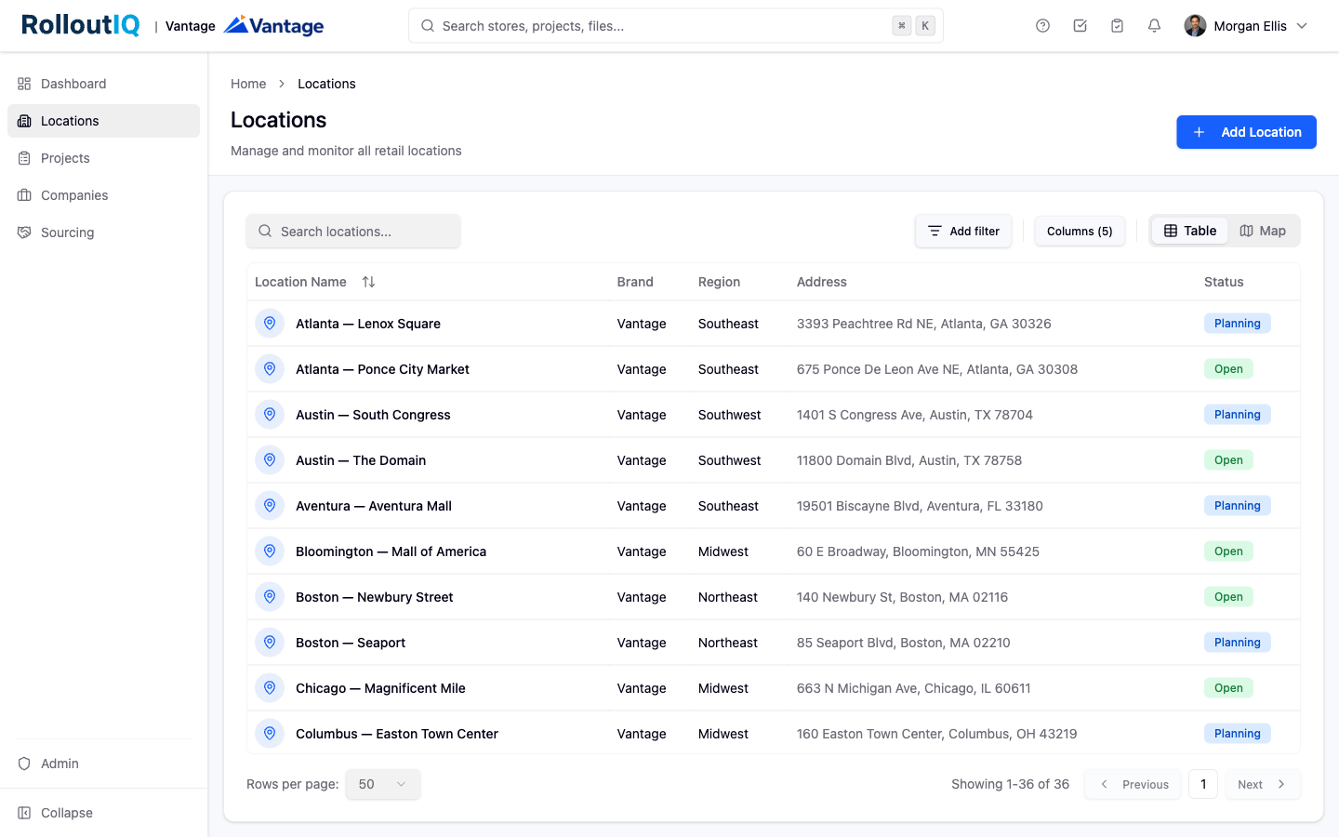Click the Address column header

pos(821,282)
